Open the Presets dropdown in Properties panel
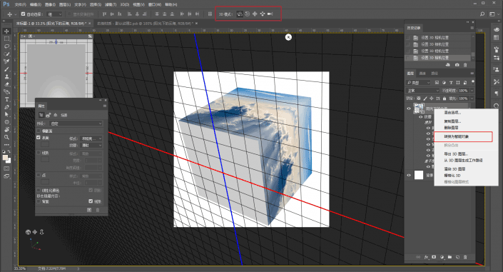503x272 pixels. pos(76,124)
